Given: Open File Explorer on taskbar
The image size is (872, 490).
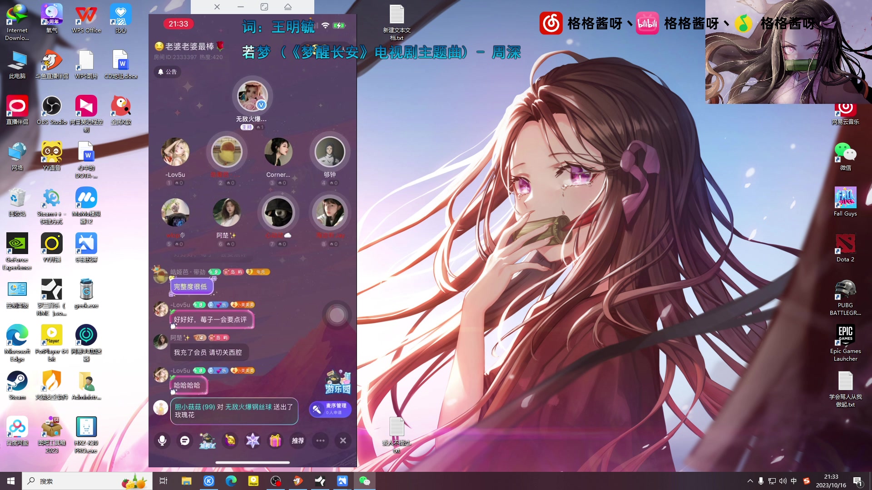Looking at the screenshot, I should point(186,481).
